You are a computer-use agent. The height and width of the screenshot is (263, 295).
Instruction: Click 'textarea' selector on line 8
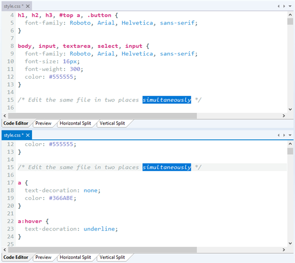77,46
